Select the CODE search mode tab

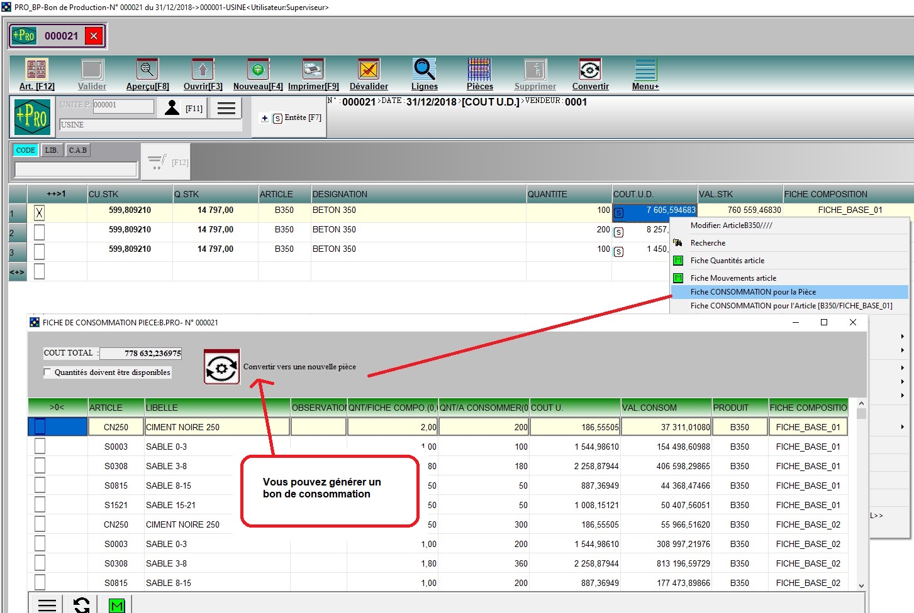tap(26, 150)
